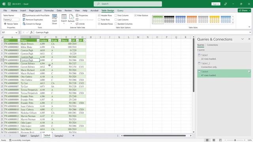Screen dimensions: 253x142
Task: Select the Table4_2 connection-only query
Action: pyautogui.click(x=224, y=65)
